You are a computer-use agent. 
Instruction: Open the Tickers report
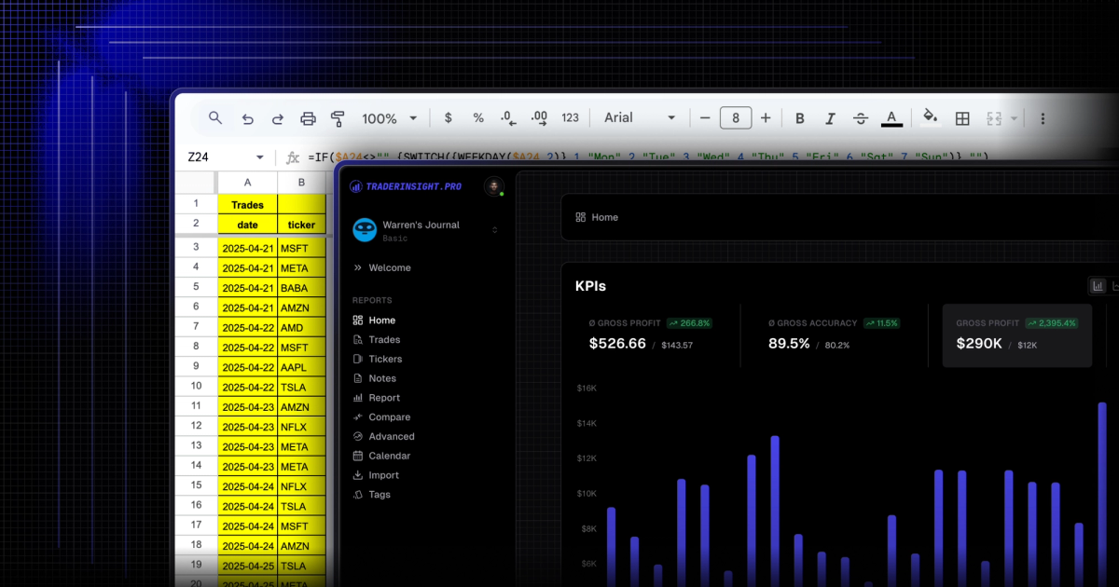[378, 359]
